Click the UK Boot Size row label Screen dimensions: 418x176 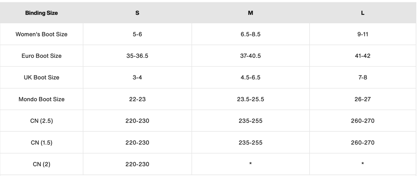pos(41,78)
